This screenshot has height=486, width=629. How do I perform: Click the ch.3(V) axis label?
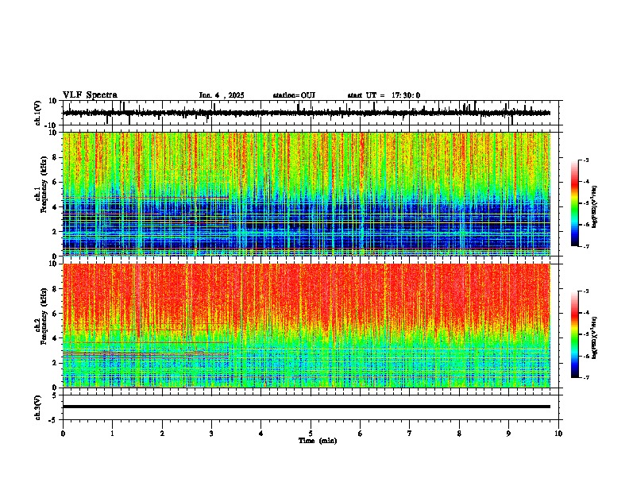pos(38,407)
